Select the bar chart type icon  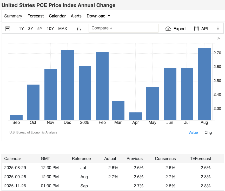pyautogui.click(x=79, y=28)
